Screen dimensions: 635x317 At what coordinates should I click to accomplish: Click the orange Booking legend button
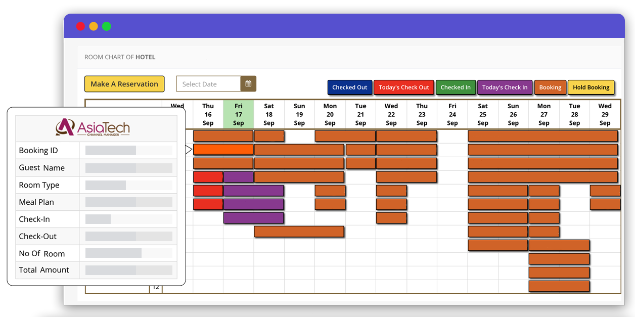click(550, 87)
